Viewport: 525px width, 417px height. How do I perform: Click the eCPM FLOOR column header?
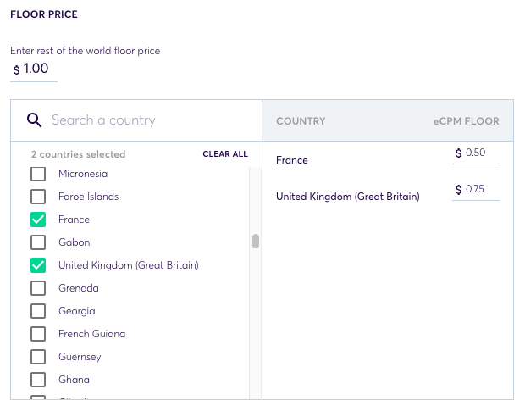point(466,121)
